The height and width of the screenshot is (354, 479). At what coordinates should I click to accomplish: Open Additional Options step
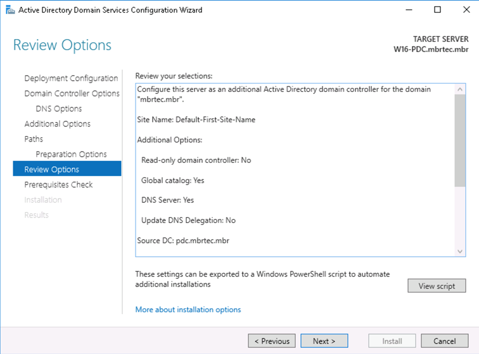(58, 123)
